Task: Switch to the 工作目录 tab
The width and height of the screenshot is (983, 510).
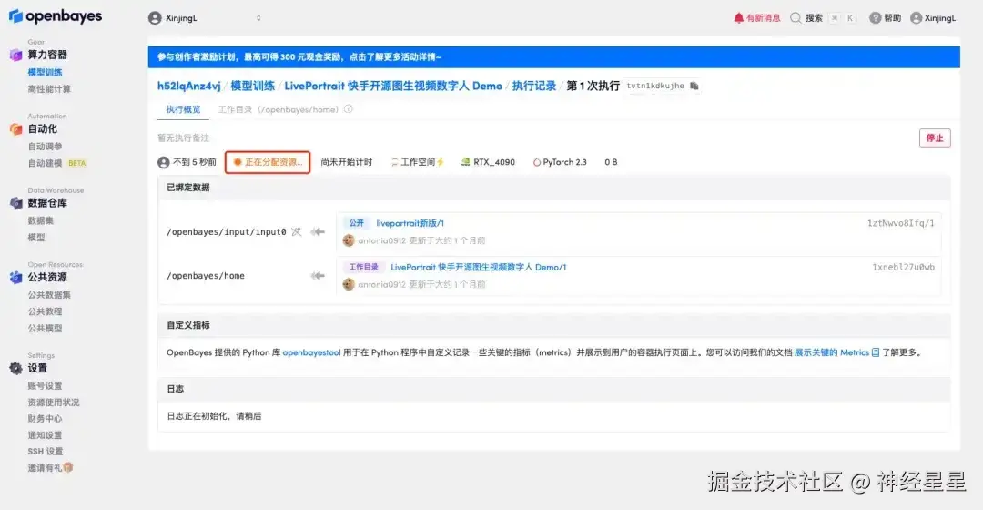Action: (x=278, y=109)
